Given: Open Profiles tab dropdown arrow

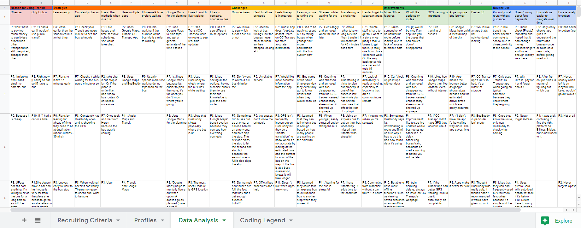Looking at the screenshot, I should click(163, 220).
